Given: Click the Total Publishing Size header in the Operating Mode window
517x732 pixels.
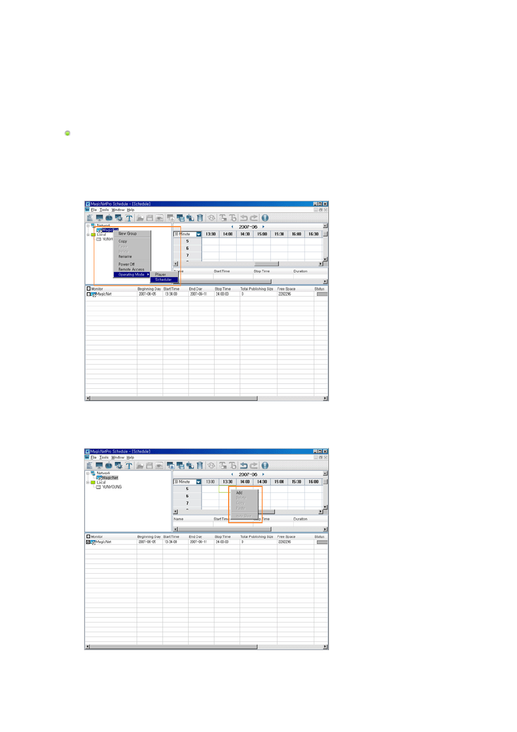Looking at the screenshot, I should (x=258, y=289).
